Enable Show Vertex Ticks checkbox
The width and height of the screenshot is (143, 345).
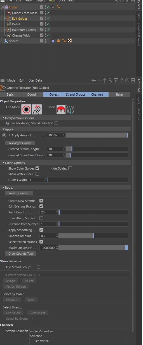point(37,174)
